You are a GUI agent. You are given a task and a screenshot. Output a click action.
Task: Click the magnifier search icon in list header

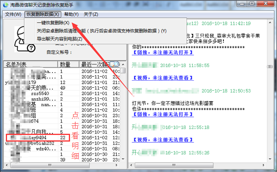coord(114,64)
